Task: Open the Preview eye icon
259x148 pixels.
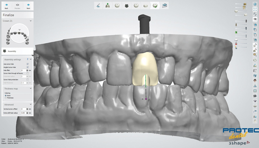Action: pyautogui.click(x=17, y=6)
